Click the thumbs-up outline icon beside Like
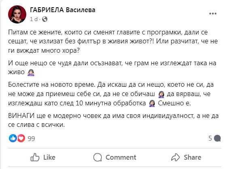This screenshot has height=169, width=225. point(35,157)
